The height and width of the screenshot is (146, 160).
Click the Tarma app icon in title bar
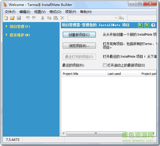[5, 5]
